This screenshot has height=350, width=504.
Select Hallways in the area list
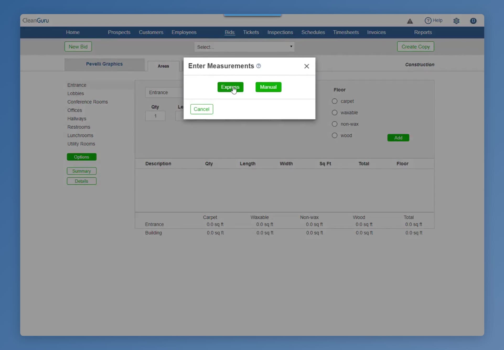coord(77,119)
